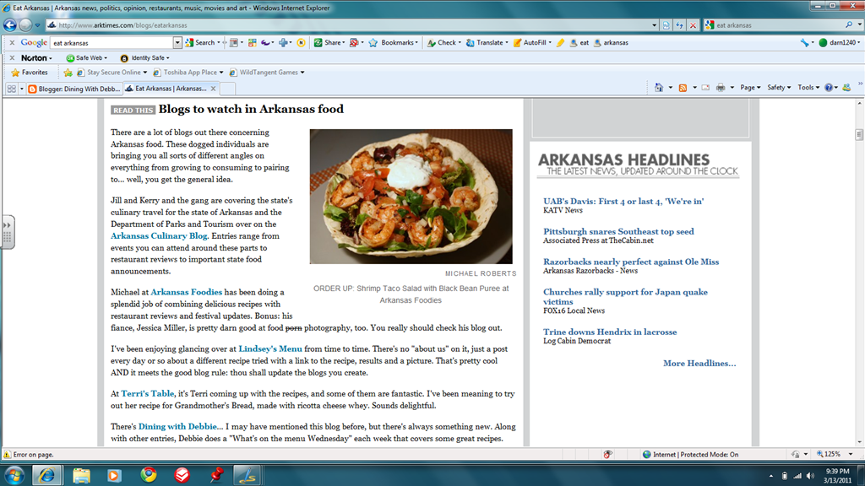Toggle the pop-up blocker status bar icon
The height and width of the screenshot is (486, 865).
coord(607,454)
